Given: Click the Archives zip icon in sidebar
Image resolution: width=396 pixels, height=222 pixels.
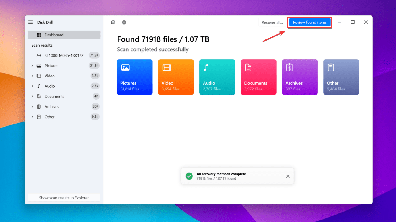Looking at the screenshot, I should tap(39, 106).
